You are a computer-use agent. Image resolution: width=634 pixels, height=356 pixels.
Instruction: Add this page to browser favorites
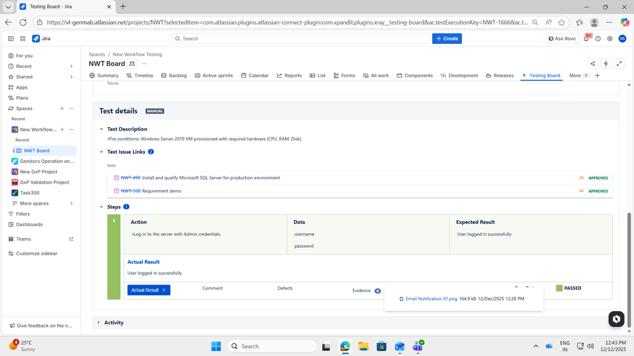pyautogui.click(x=562, y=22)
